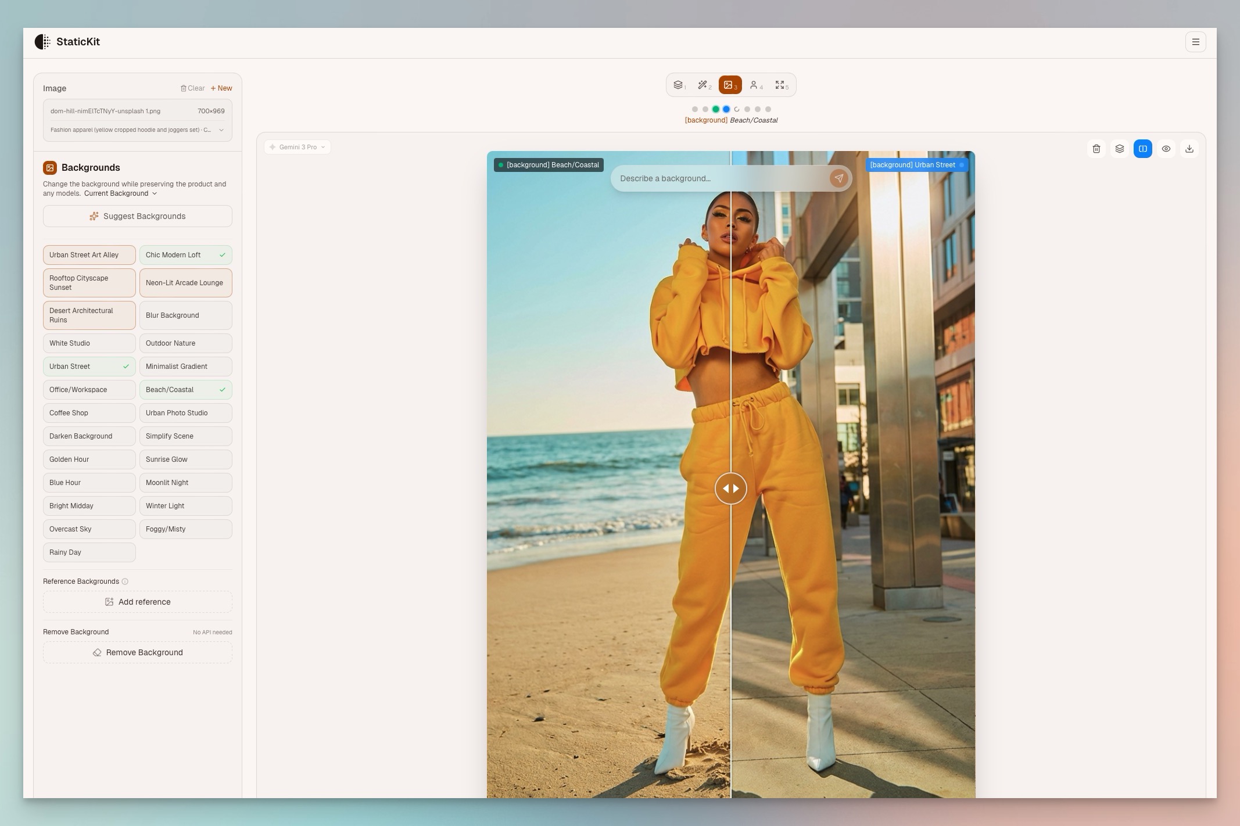Select the green Beach/Coastal version dot
The width and height of the screenshot is (1240, 826).
715,109
